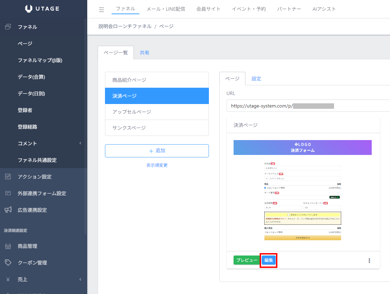This screenshot has height=294, width=390.
Task: Open the 設定 tab
Action: (256, 79)
